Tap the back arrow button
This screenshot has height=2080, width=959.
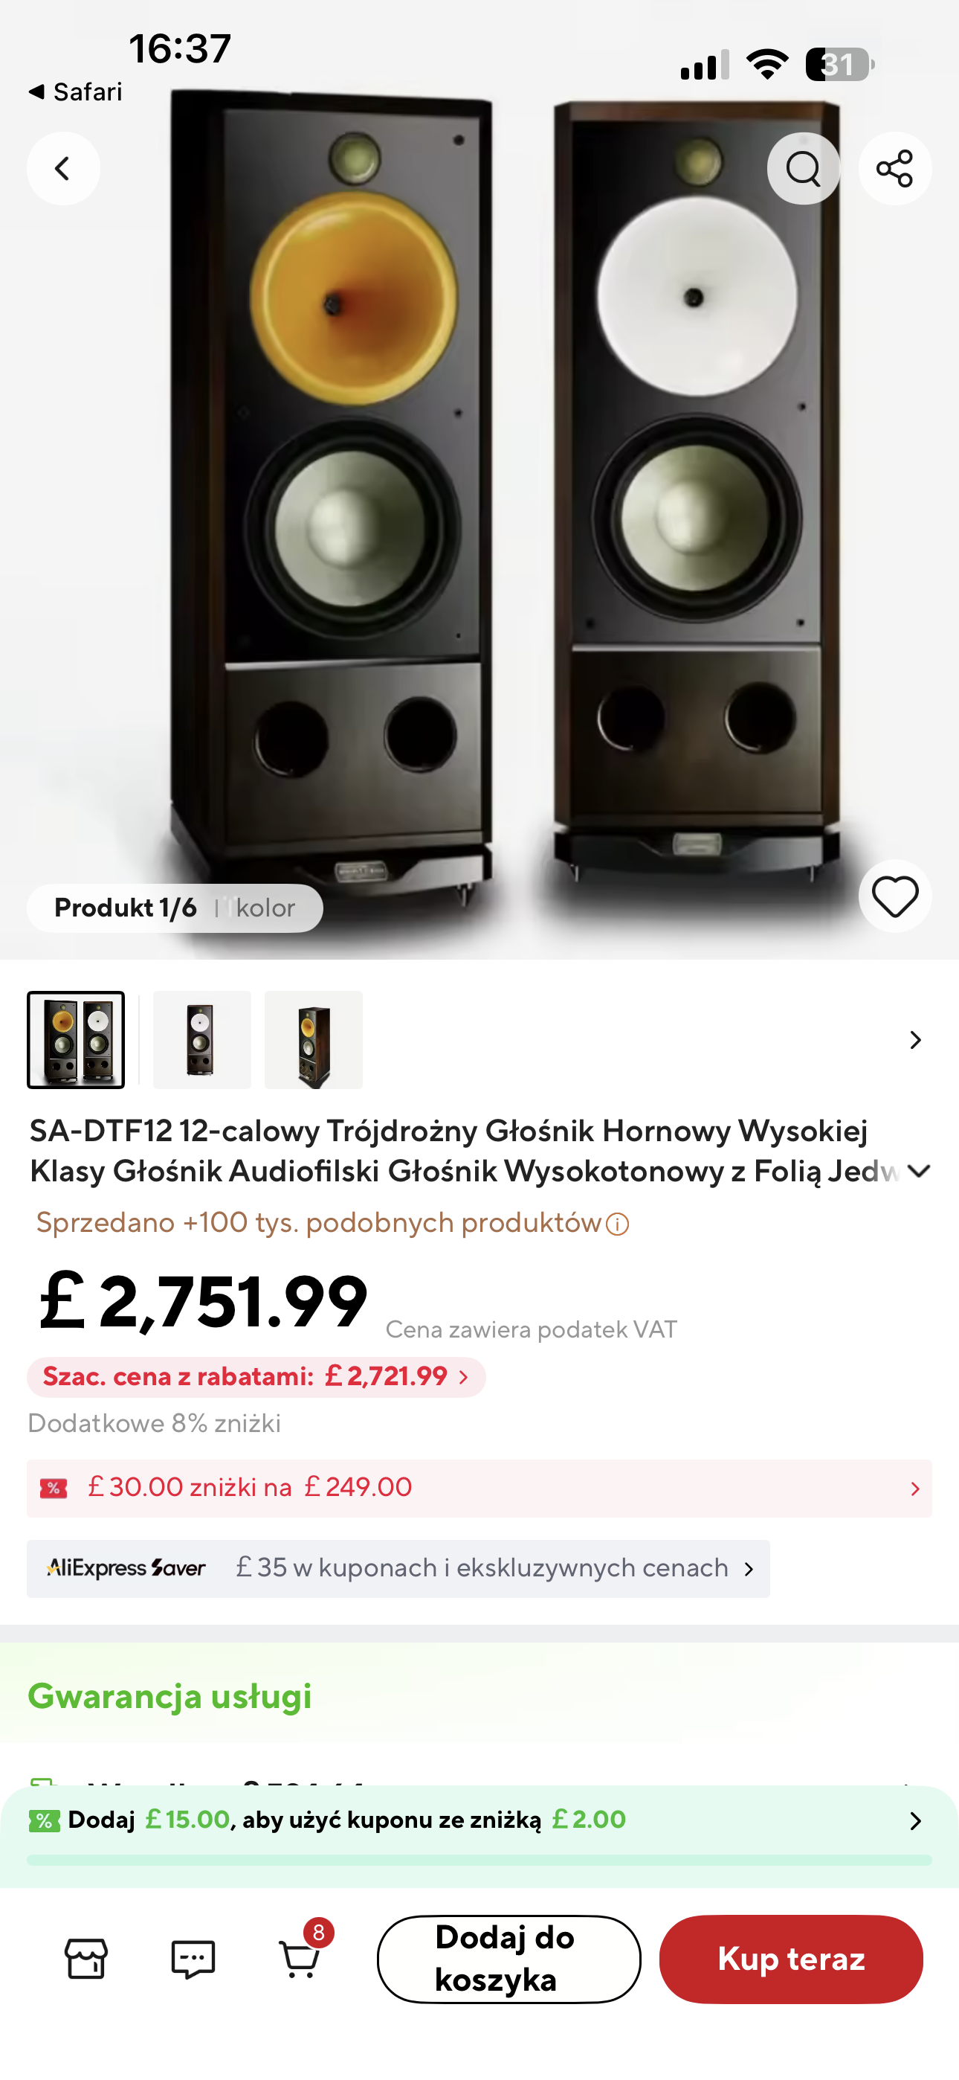pyautogui.click(x=63, y=169)
